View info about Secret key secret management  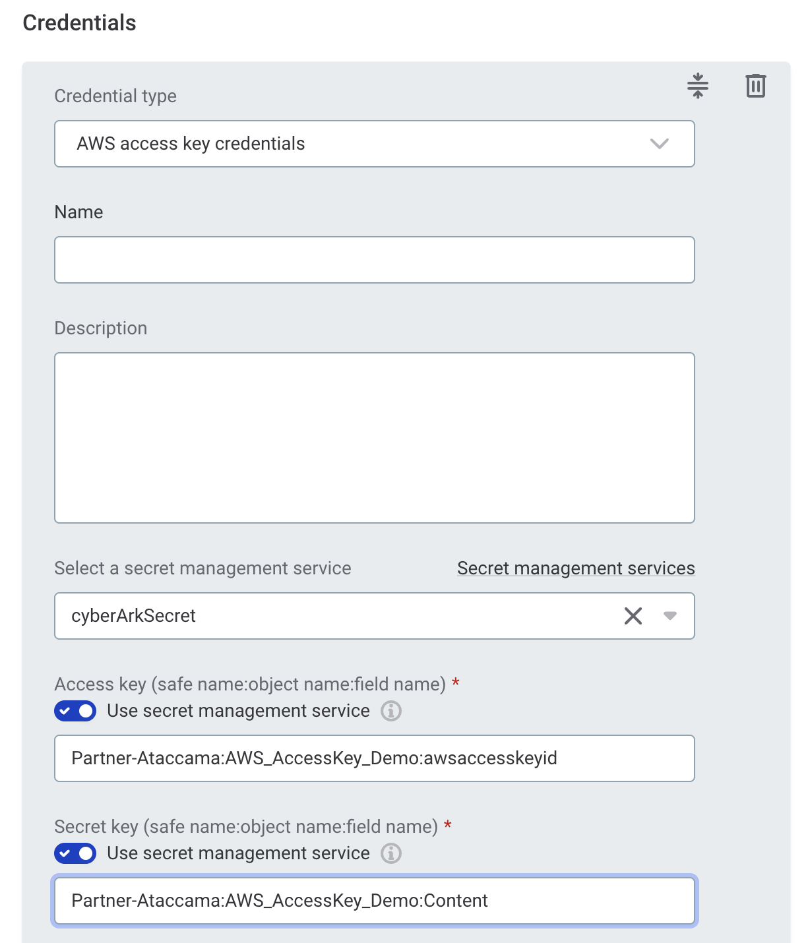tap(390, 853)
